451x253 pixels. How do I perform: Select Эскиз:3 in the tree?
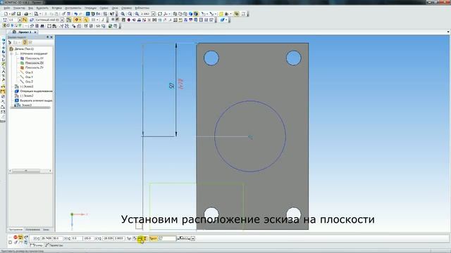27,105
